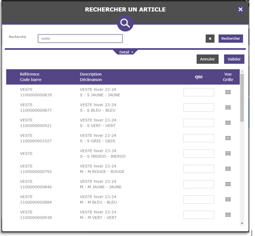Open grid view for S JAUNE veste

[x=228, y=92]
